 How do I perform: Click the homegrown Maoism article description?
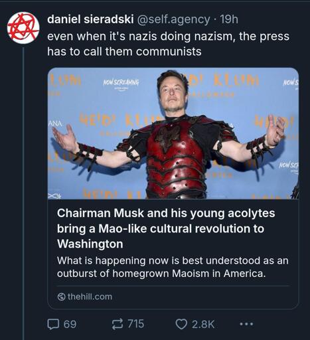173,267
